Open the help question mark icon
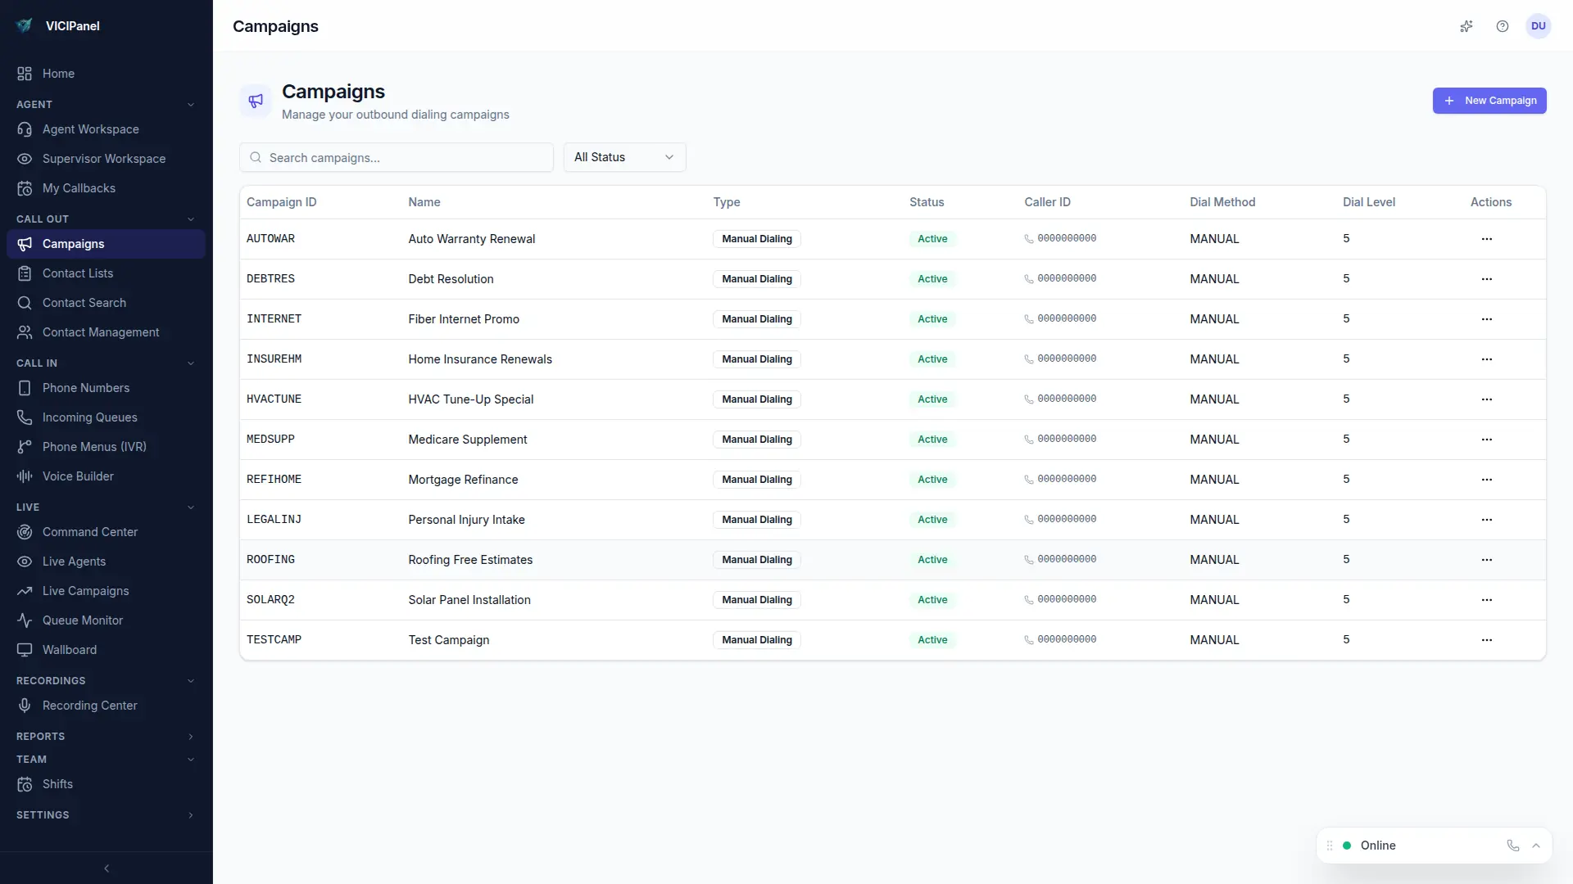The height and width of the screenshot is (884, 1573). pyautogui.click(x=1503, y=26)
